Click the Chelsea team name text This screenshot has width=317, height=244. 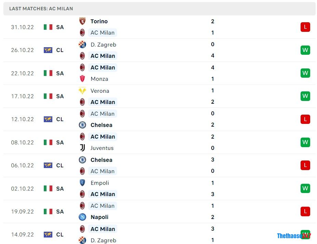[101, 125]
